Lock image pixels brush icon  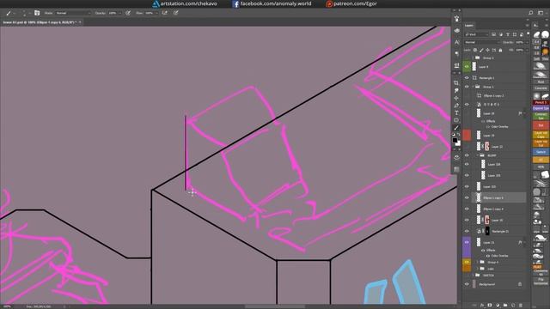[x=481, y=50]
